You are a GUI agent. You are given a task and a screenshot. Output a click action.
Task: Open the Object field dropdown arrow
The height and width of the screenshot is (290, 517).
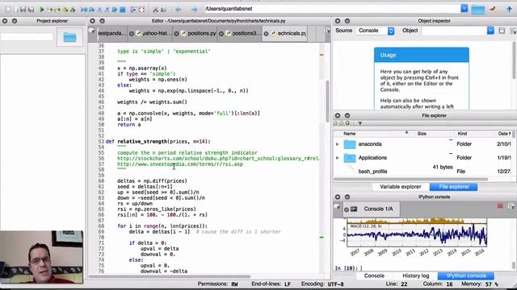pyautogui.click(x=490, y=31)
